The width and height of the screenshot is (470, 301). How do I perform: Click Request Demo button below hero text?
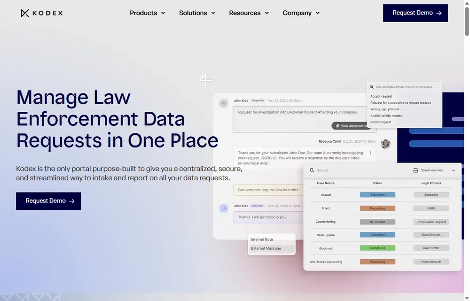coord(48,201)
